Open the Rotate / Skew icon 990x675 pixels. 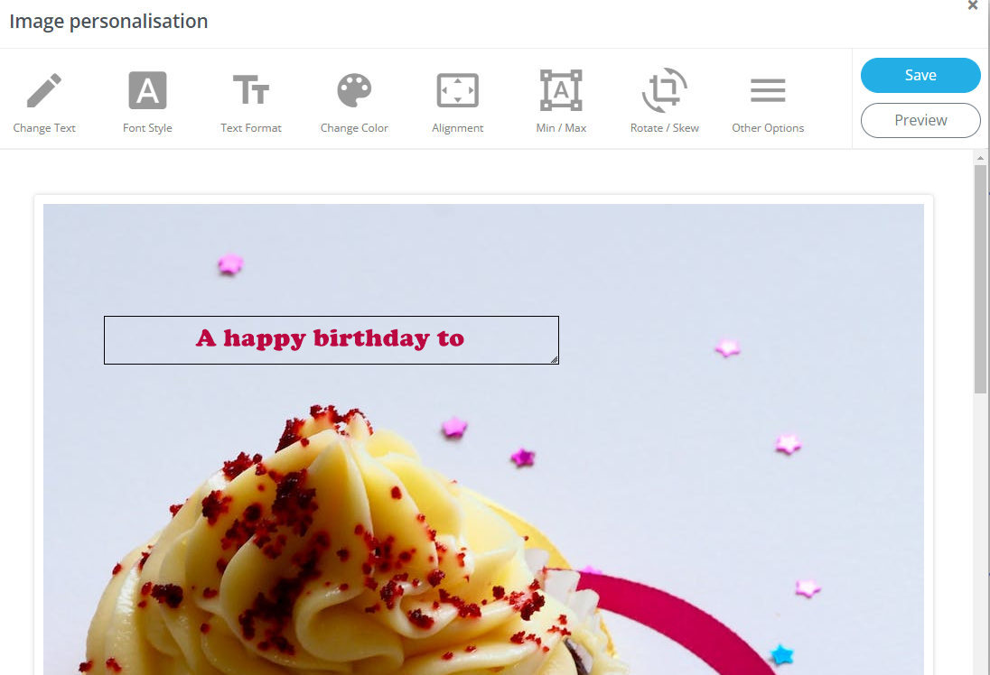(x=664, y=90)
